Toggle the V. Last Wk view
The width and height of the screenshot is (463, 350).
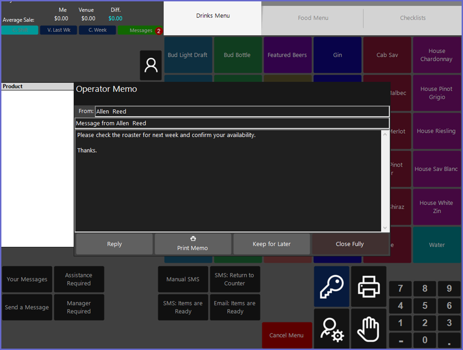tap(59, 30)
